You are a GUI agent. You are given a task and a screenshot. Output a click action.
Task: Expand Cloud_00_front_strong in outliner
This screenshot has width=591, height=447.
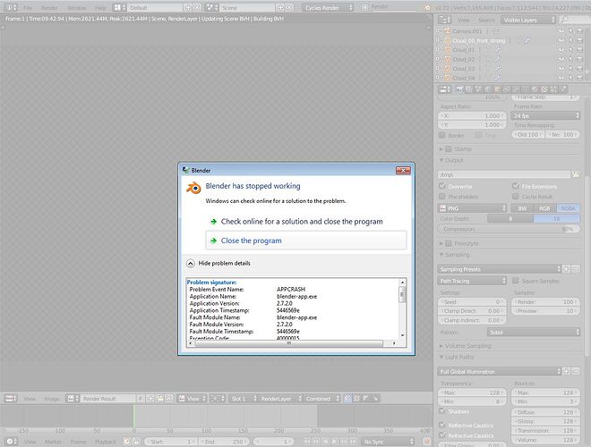click(x=438, y=40)
